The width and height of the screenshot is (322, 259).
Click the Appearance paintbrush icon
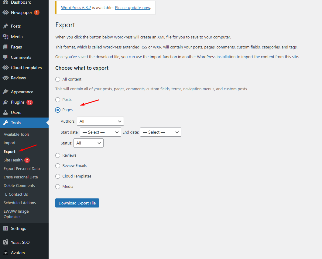(5, 92)
